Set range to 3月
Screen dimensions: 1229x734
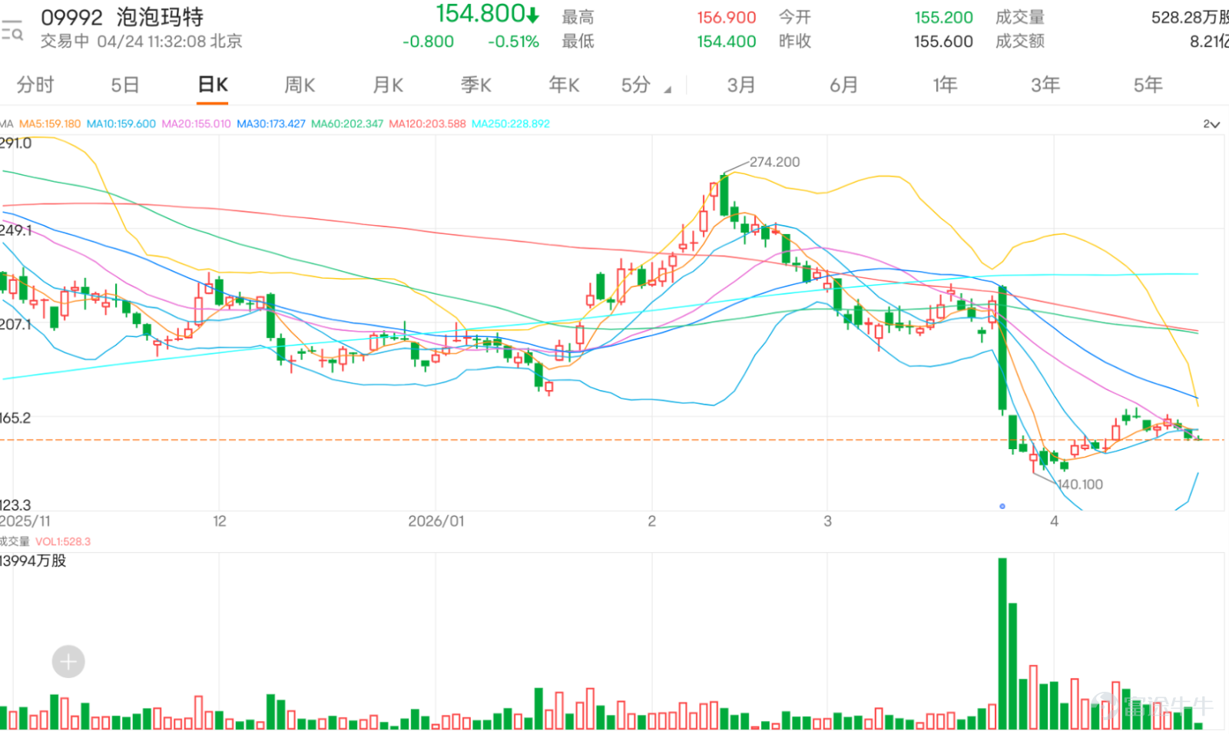(741, 84)
